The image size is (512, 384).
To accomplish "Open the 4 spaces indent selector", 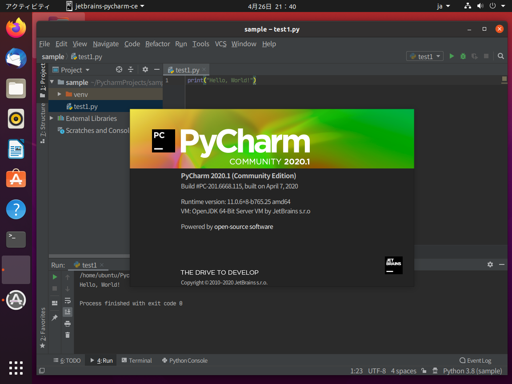I will tap(404, 371).
